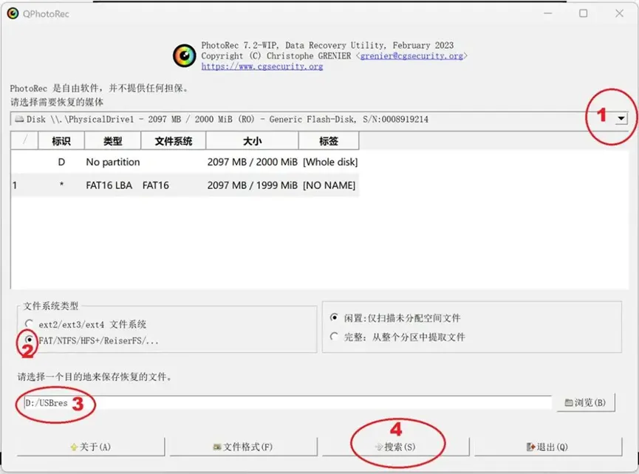Viewport: 639px width, 474px height.
Task: Open the https://www.cgsecurity.org link
Action: tap(262, 66)
